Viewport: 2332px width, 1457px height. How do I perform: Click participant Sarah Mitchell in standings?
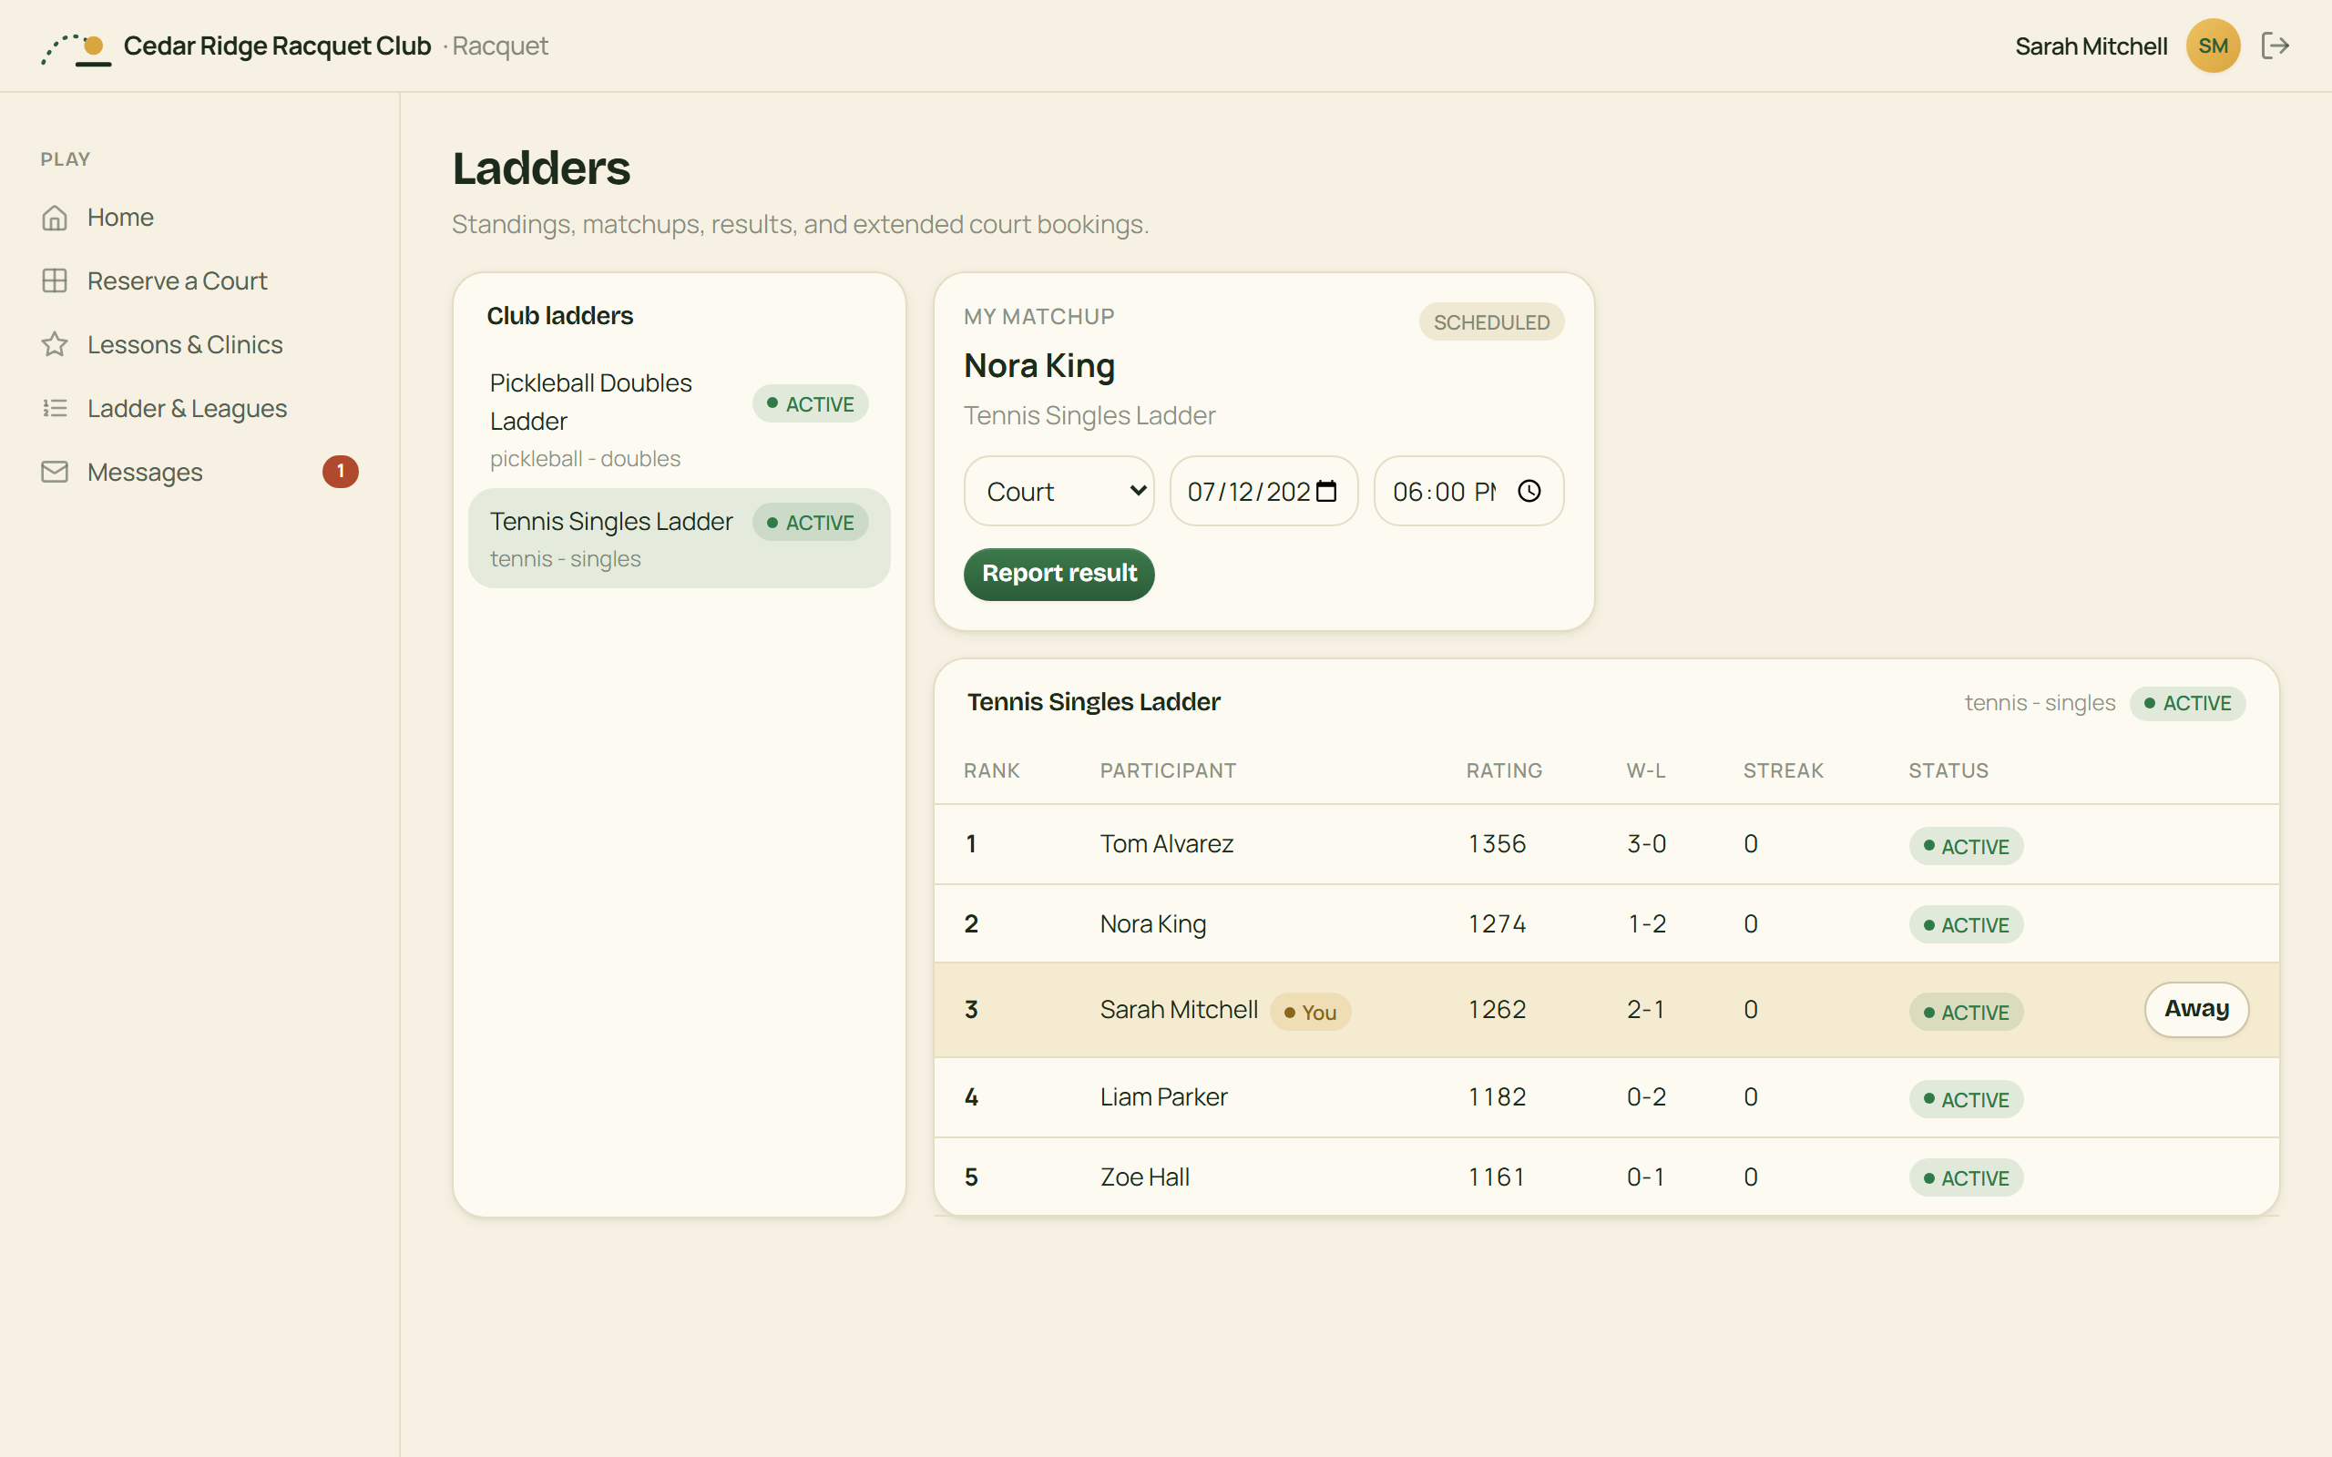pyautogui.click(x=1179, y=1009)
